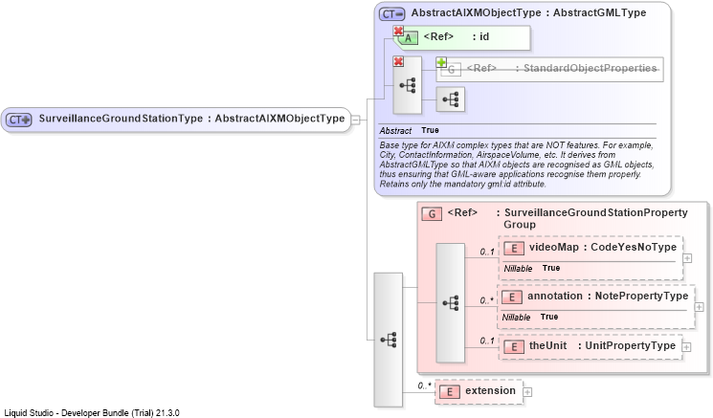Select SurveillanceGroundStationType : AbstractAIXMObjectType label
Image resolution: width=713 pixels, height=418 pixels.
tap(191, 119)
